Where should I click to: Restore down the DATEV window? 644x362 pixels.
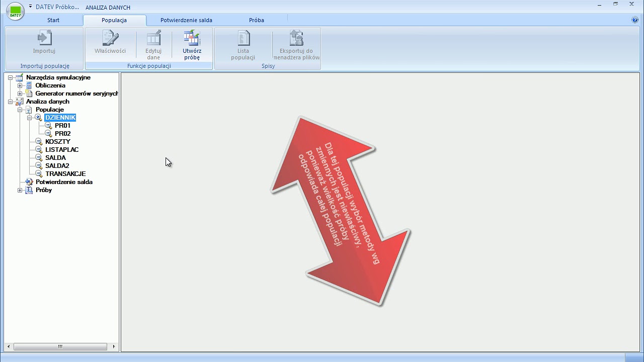point(615,4)
